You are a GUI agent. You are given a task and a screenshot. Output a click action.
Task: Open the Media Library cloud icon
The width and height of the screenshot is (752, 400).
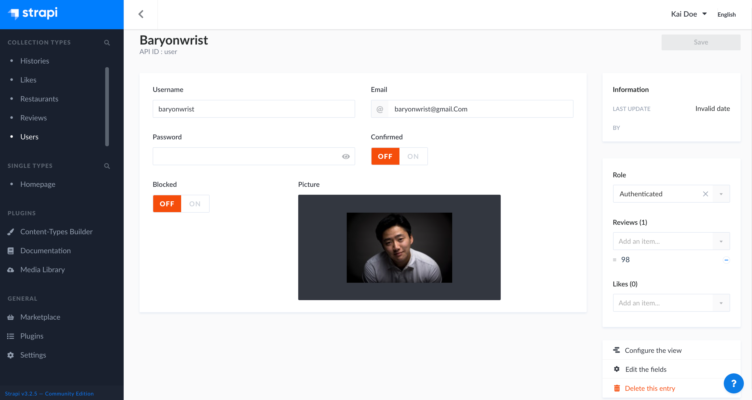pyautogui.click(x=11, y=270)
